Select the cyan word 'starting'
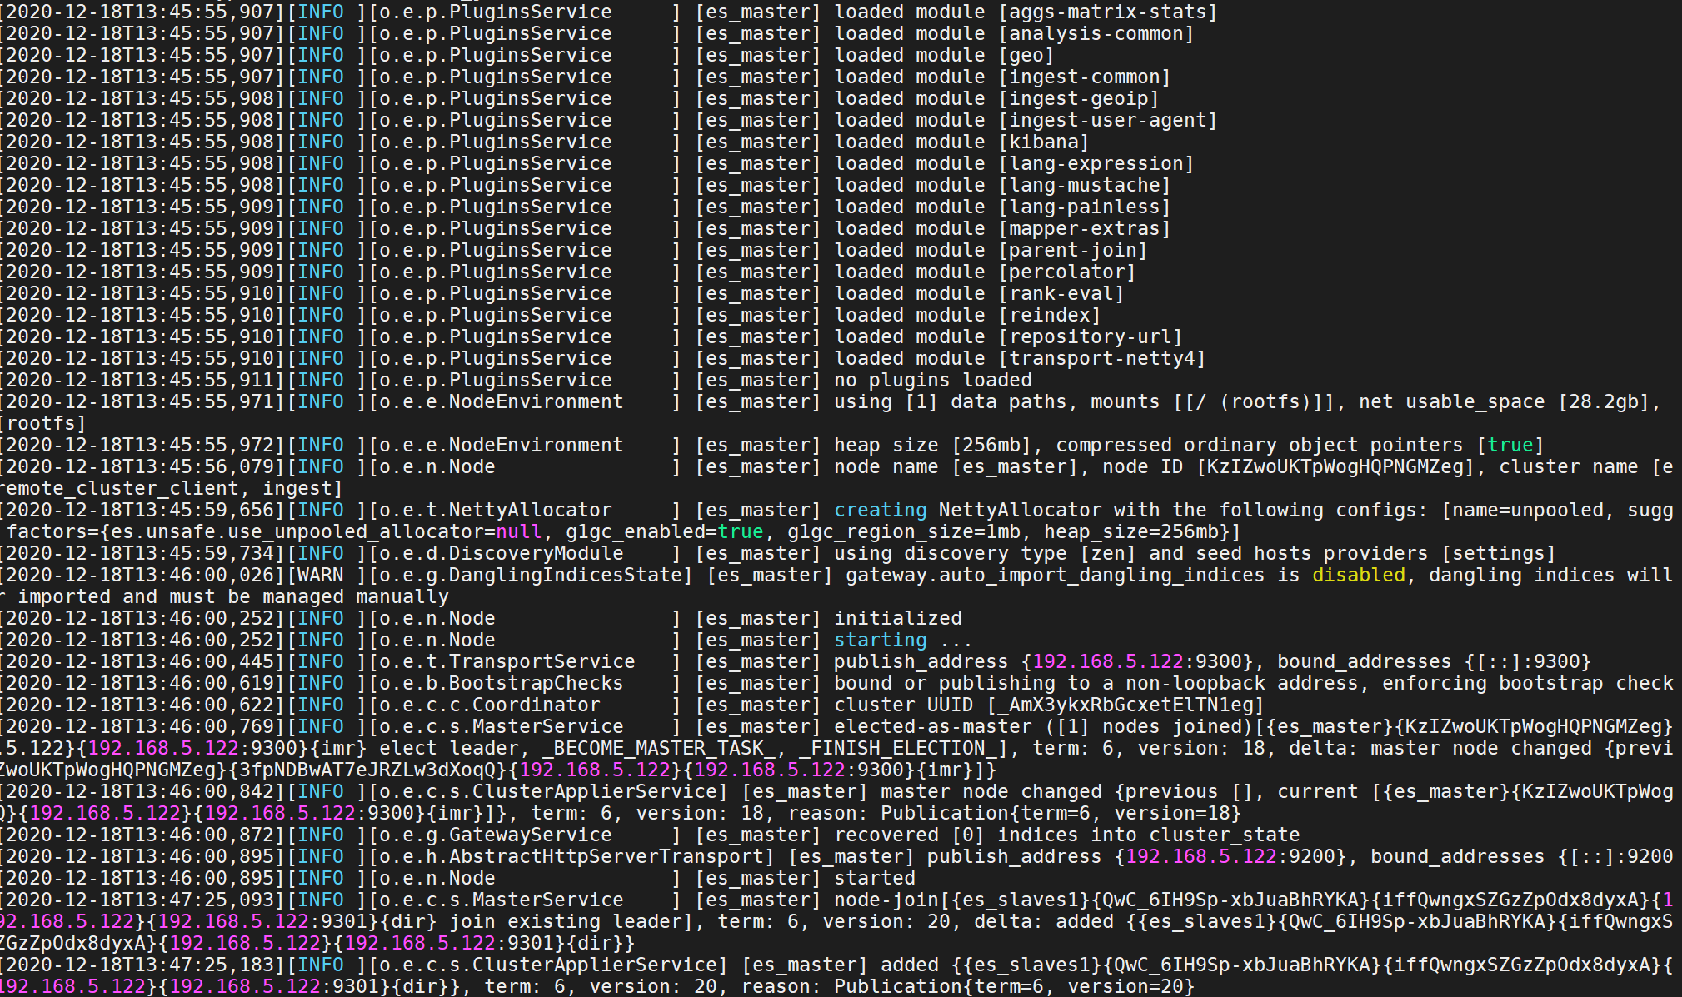The width and height of the screenshot is (1682, 997). (x=881, y=641)
